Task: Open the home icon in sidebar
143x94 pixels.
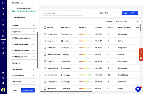Action: pyautogui.click(x=3, y=9)
